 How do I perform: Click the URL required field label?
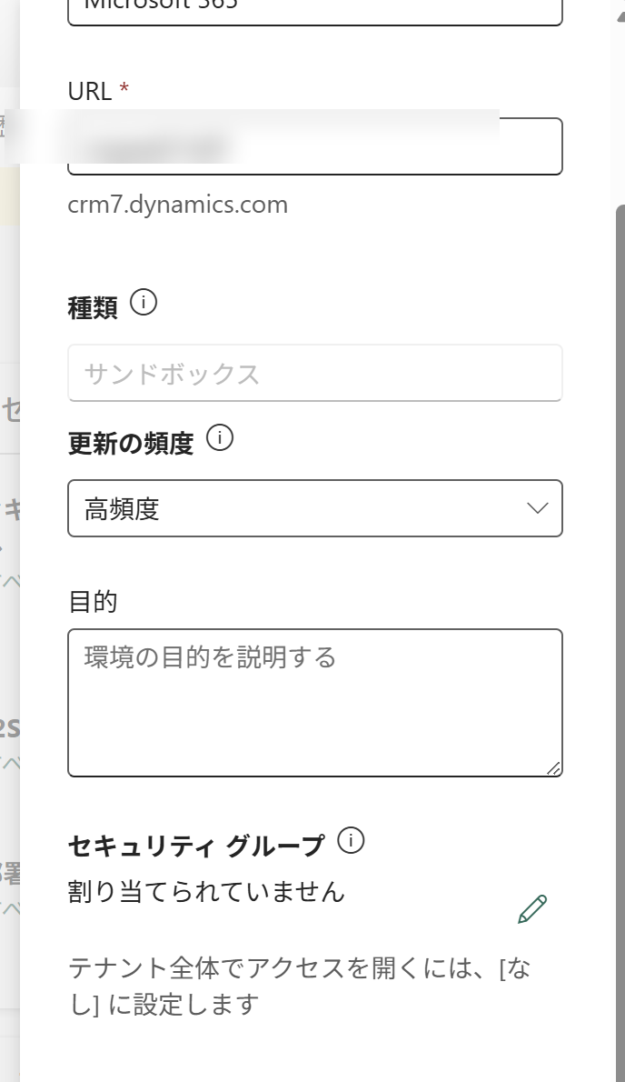pos(98,91)
